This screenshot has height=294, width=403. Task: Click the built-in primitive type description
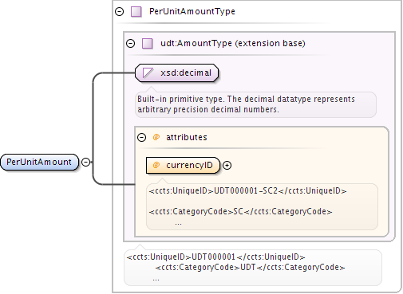point(246,104)
